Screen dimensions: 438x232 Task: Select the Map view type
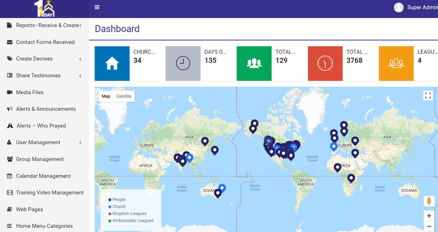click(106, 96)
